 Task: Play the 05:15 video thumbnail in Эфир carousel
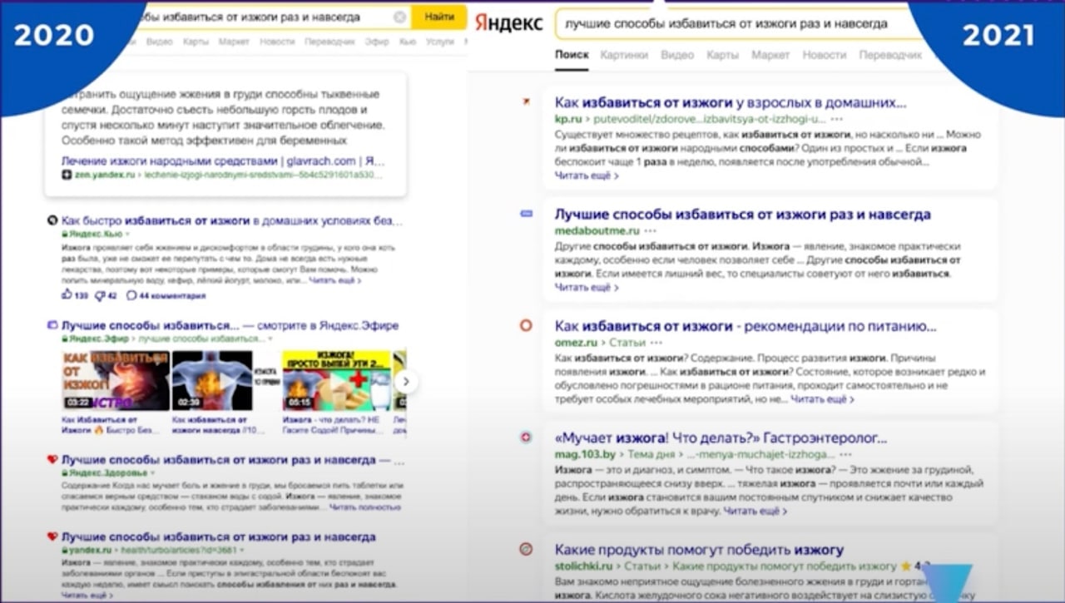coord(336,381)
